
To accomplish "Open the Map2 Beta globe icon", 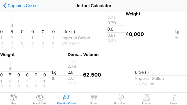I will (40, 97).
